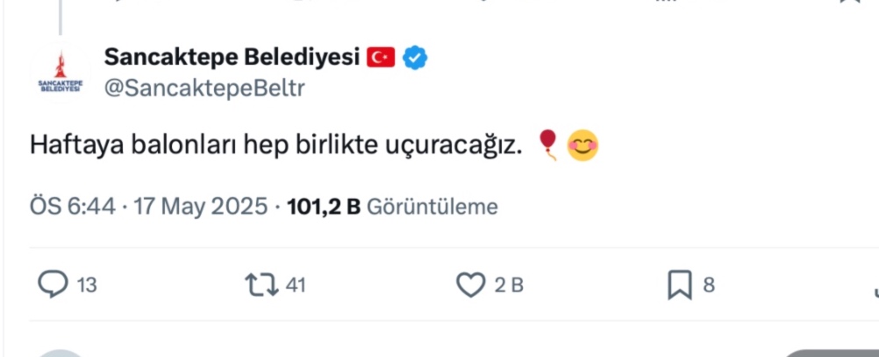The image size is (879, 357).
Task: Click the red balloon emoji in tweet
Action: pos(547,145)
